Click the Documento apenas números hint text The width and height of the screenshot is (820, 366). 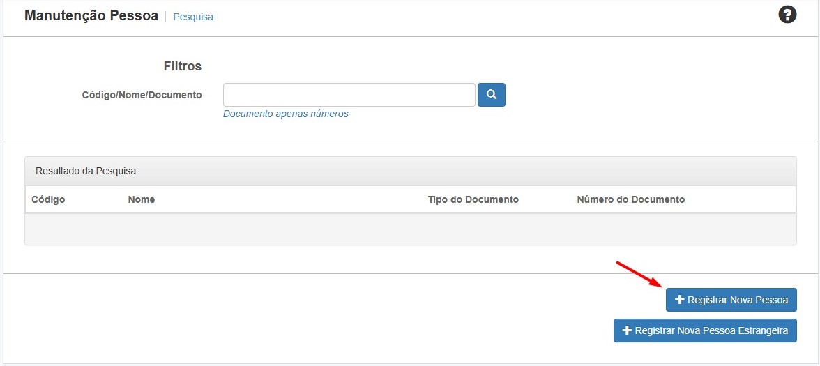pyautogui.click(x=285, y=114)
